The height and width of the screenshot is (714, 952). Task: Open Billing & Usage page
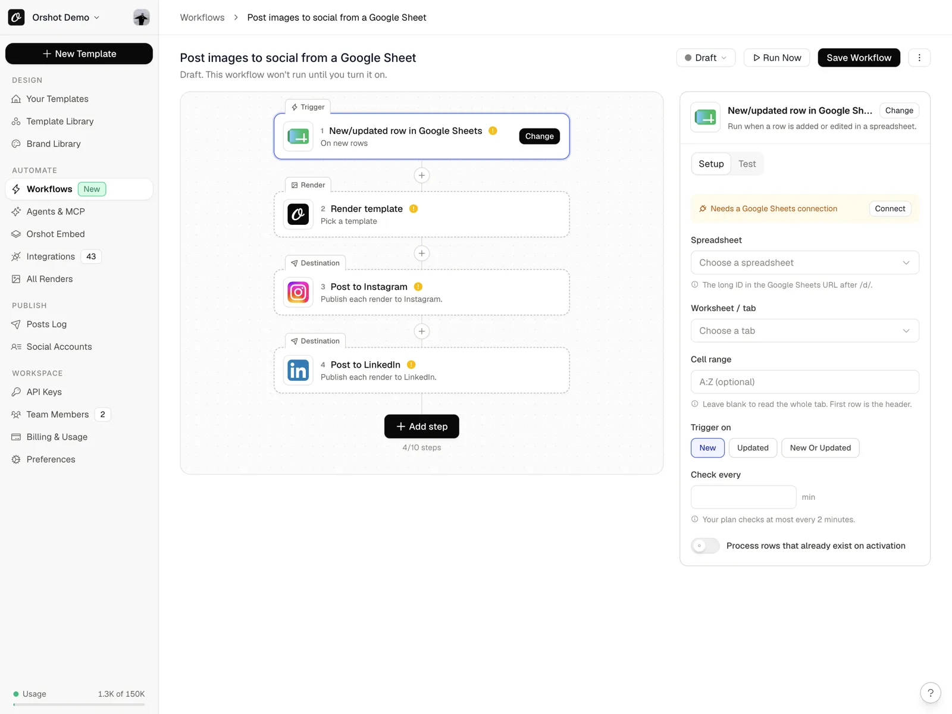click(79, 437)
